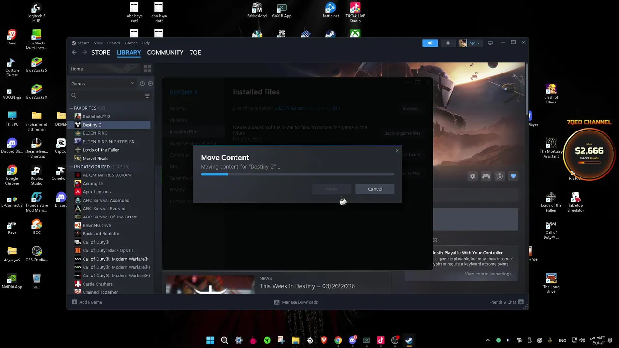Screen dimensions: 619x348
Task: Open Steam announcements megaphone button
Action: 430,43
